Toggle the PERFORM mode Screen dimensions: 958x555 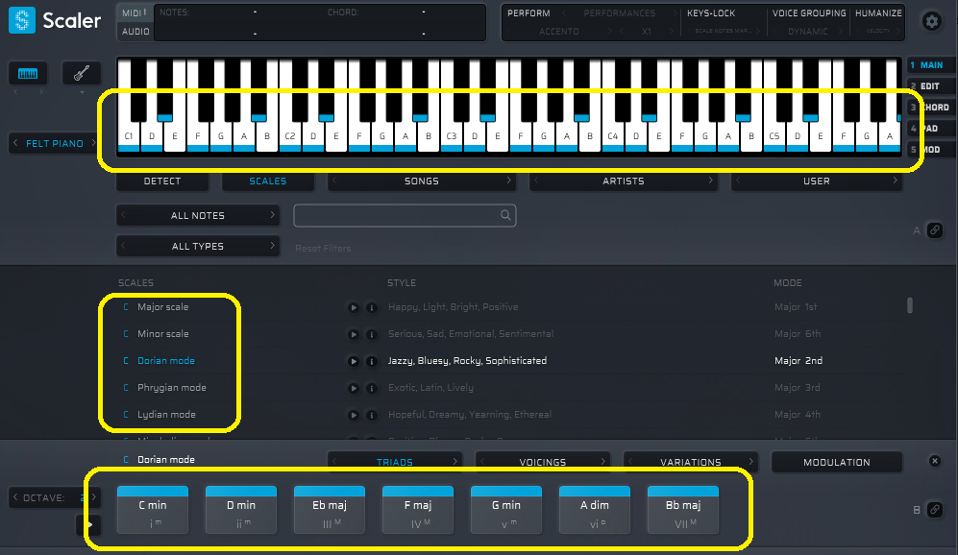[528, 12]
